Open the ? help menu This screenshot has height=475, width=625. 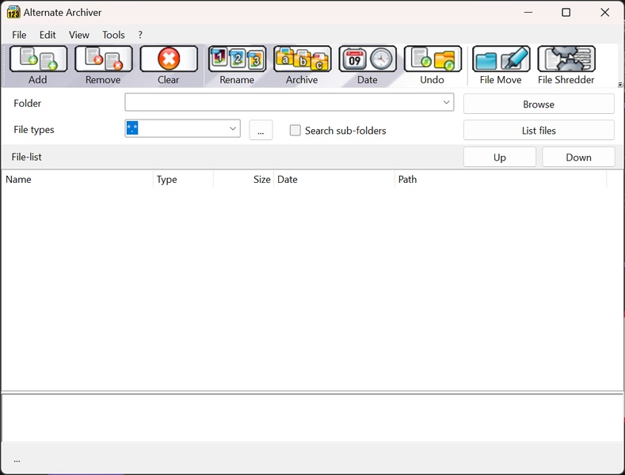coord(140,35)
